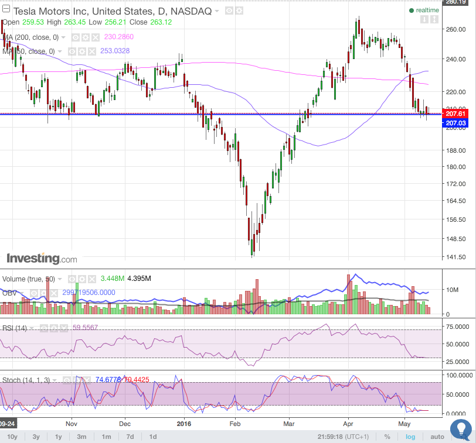Click the RSI value 59.5567
Screen dimensions: 476x443
(86, 328)
